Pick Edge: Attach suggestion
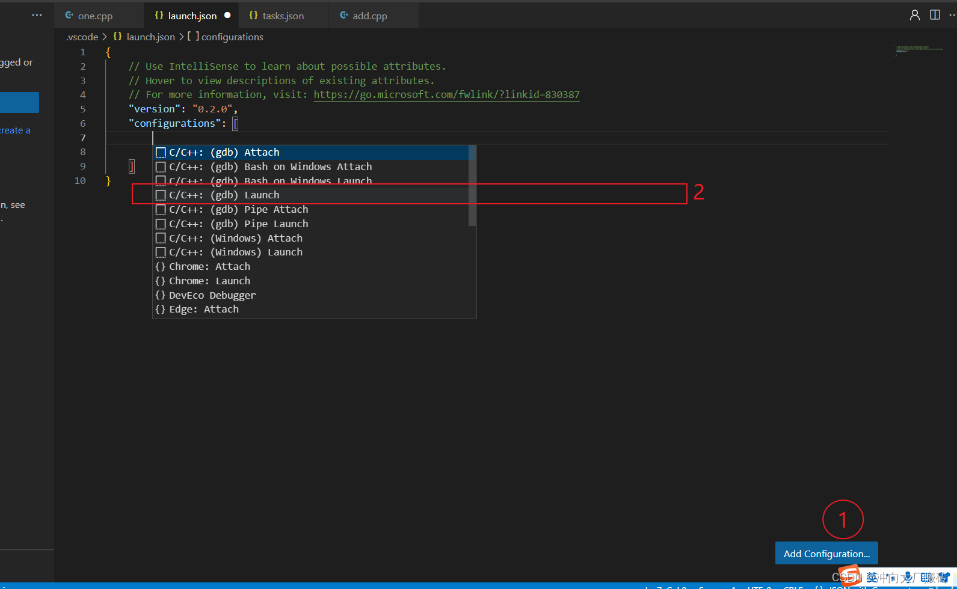The image size is (957, 589). [x=312, y=310]
